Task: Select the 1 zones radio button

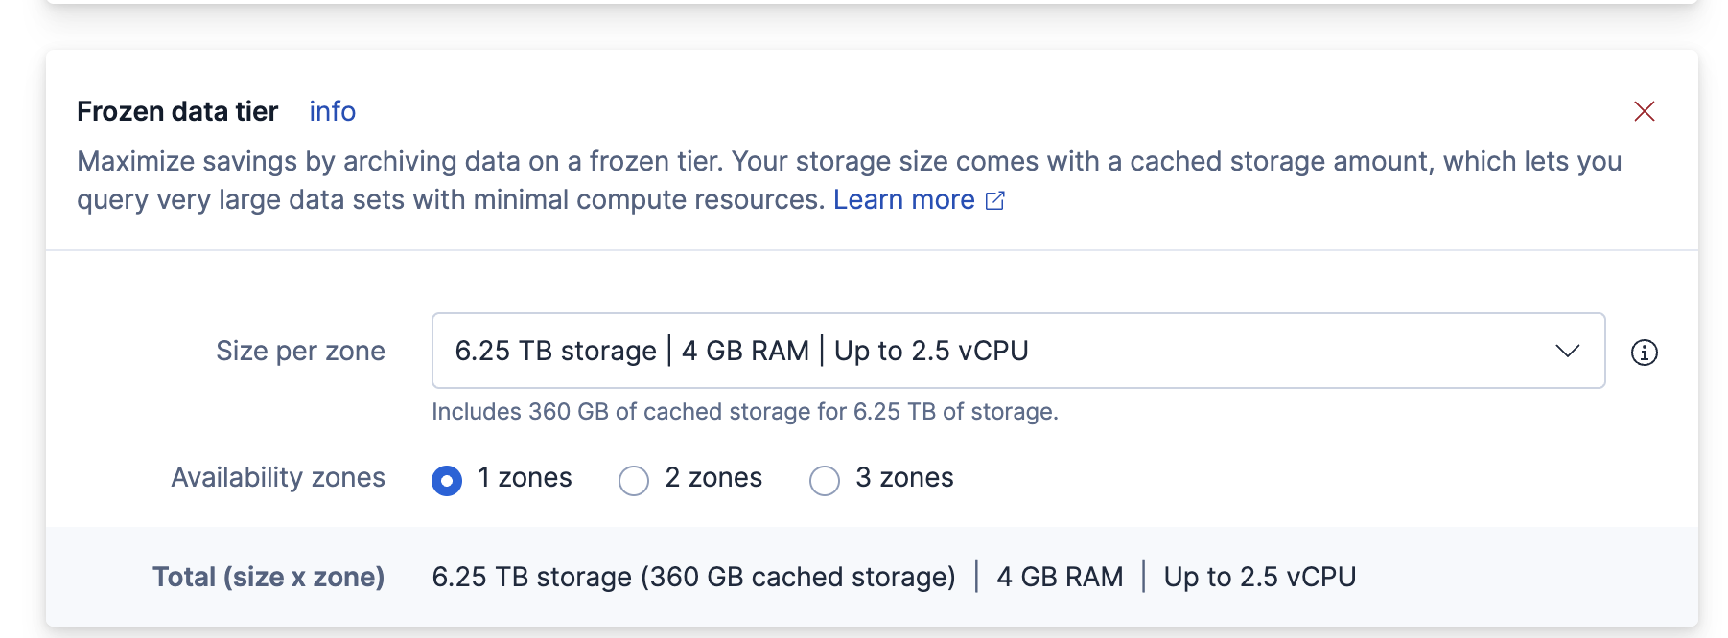Action: (447, 480)
